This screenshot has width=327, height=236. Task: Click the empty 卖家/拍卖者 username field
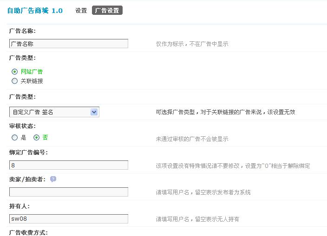tap(68, 192)
